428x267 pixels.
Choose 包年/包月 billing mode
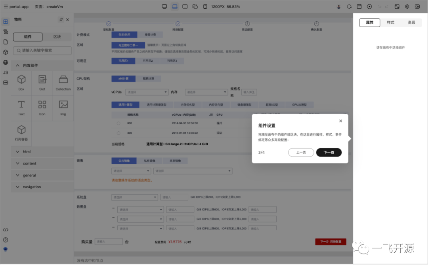tap(124, 34)
